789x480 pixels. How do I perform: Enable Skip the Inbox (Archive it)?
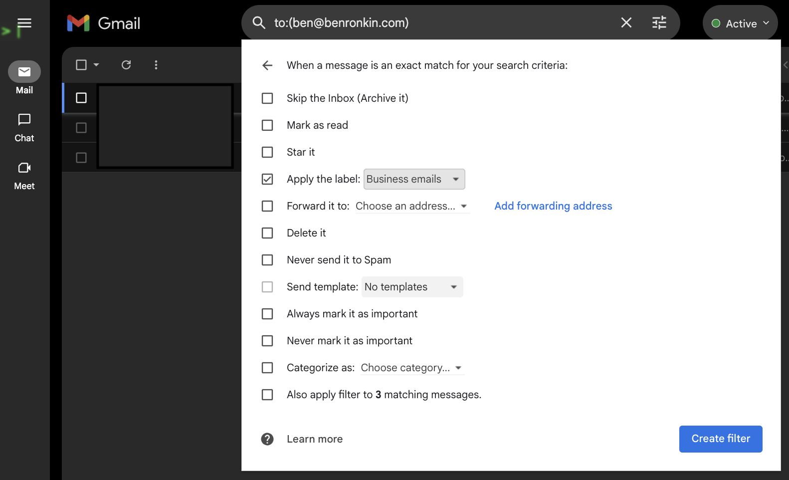[267, 98]
